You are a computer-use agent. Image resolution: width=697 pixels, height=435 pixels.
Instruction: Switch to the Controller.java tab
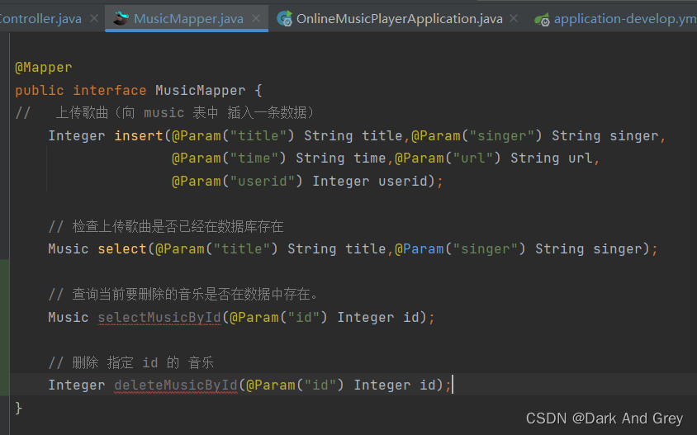tap(40, 19)
